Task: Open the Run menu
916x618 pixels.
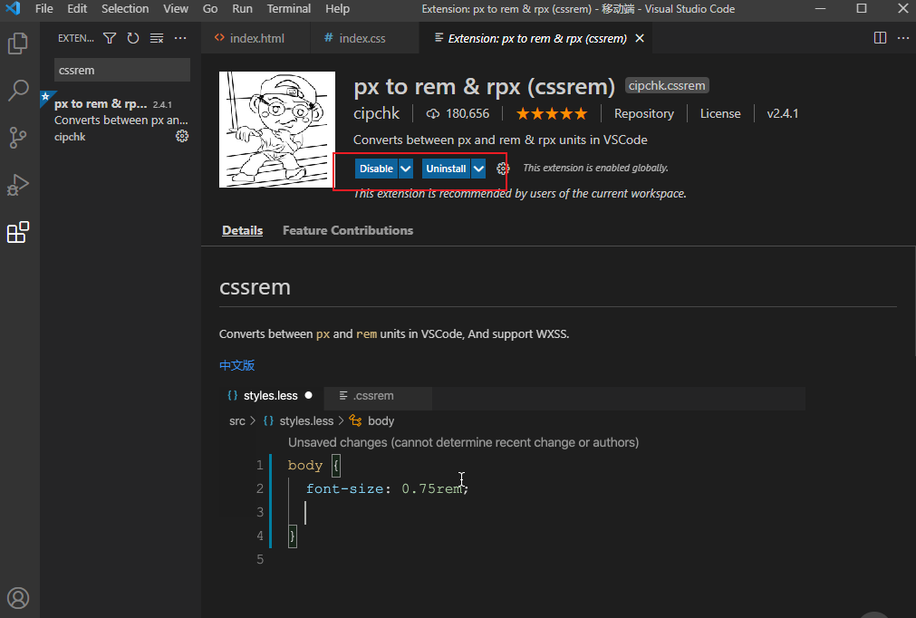Action: (243, 9)
